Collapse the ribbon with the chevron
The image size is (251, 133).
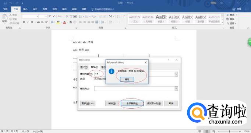point(248,28)
